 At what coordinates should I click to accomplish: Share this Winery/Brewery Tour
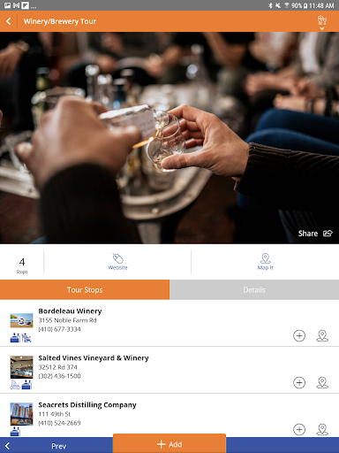[315, 234]
